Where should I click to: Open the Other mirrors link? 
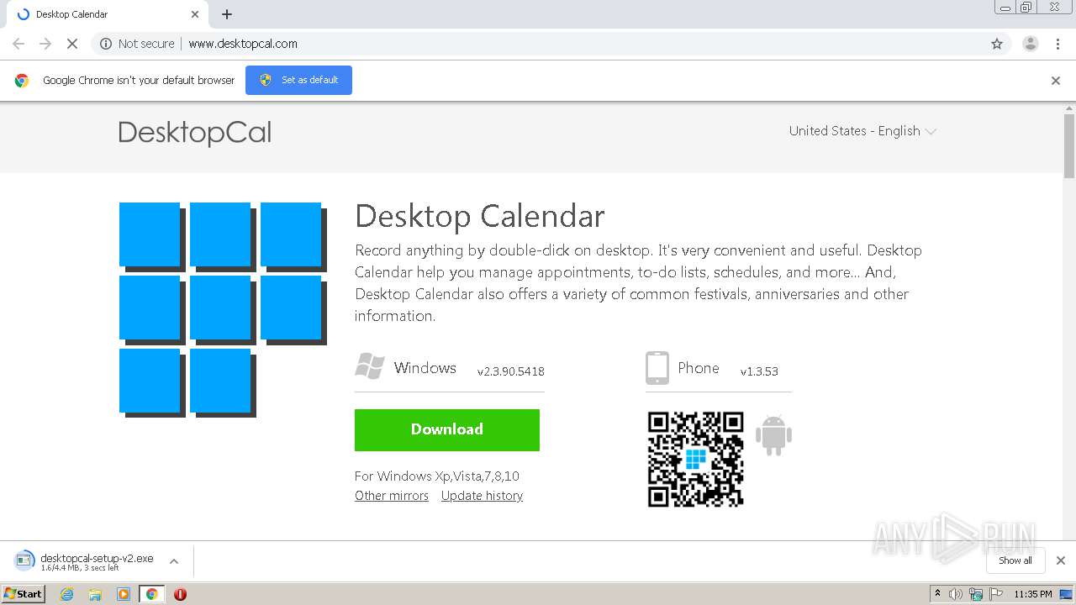pos(392,496)
